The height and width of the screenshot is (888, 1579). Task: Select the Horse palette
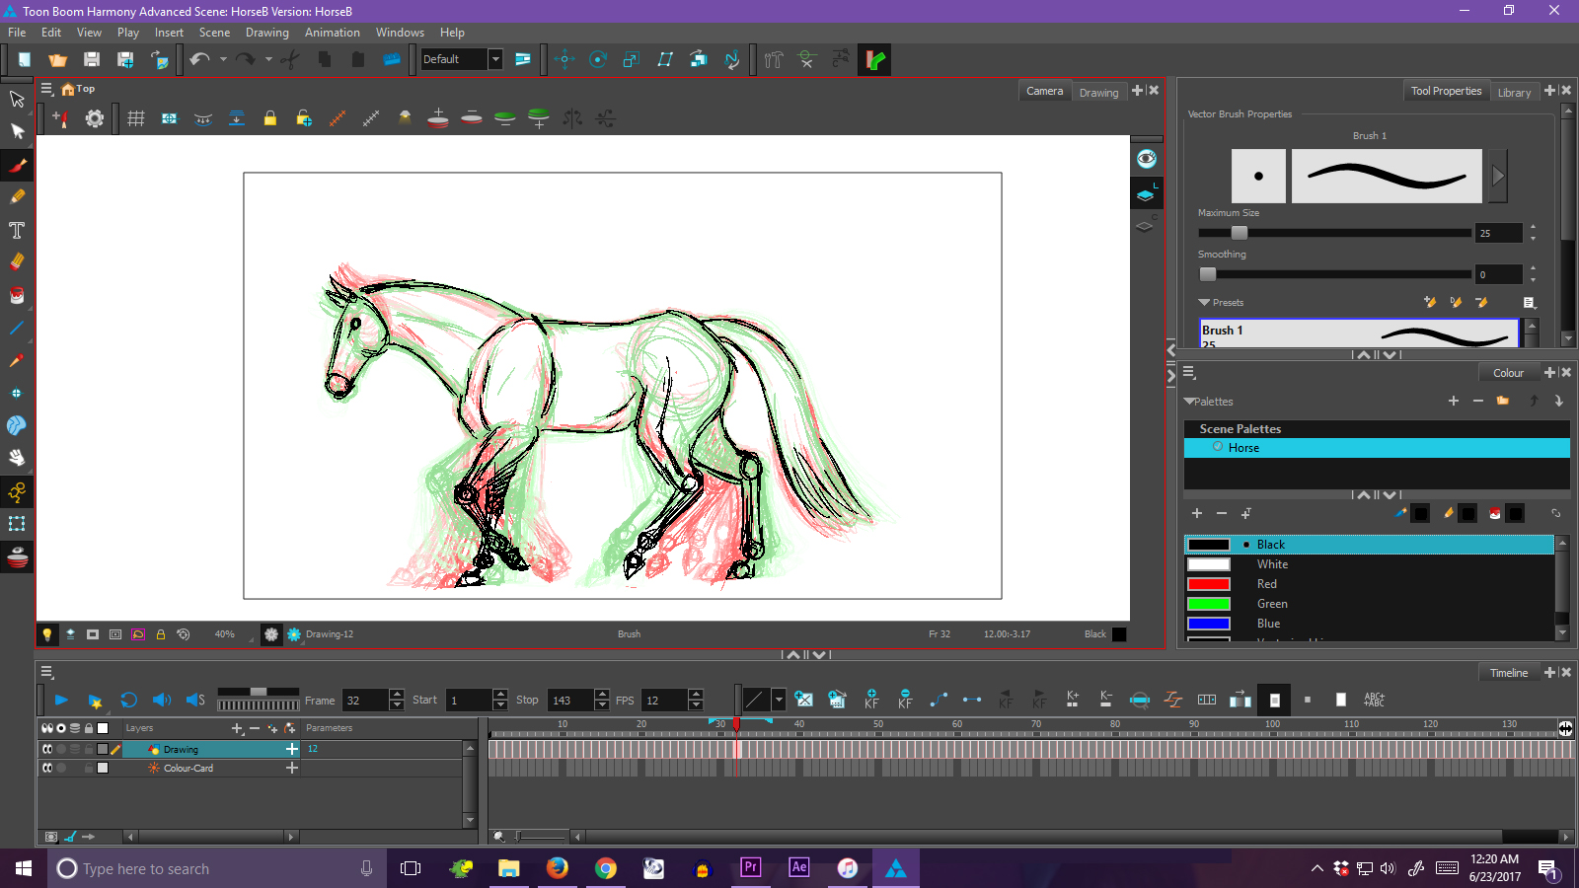pos(1377,448)
